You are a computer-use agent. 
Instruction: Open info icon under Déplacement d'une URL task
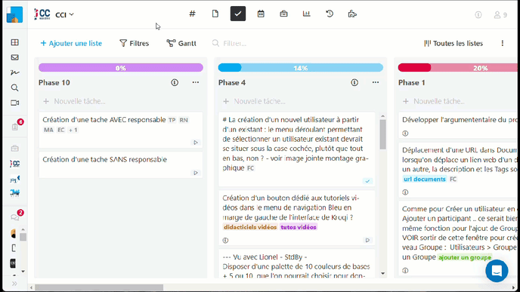(x=405, y=192)
